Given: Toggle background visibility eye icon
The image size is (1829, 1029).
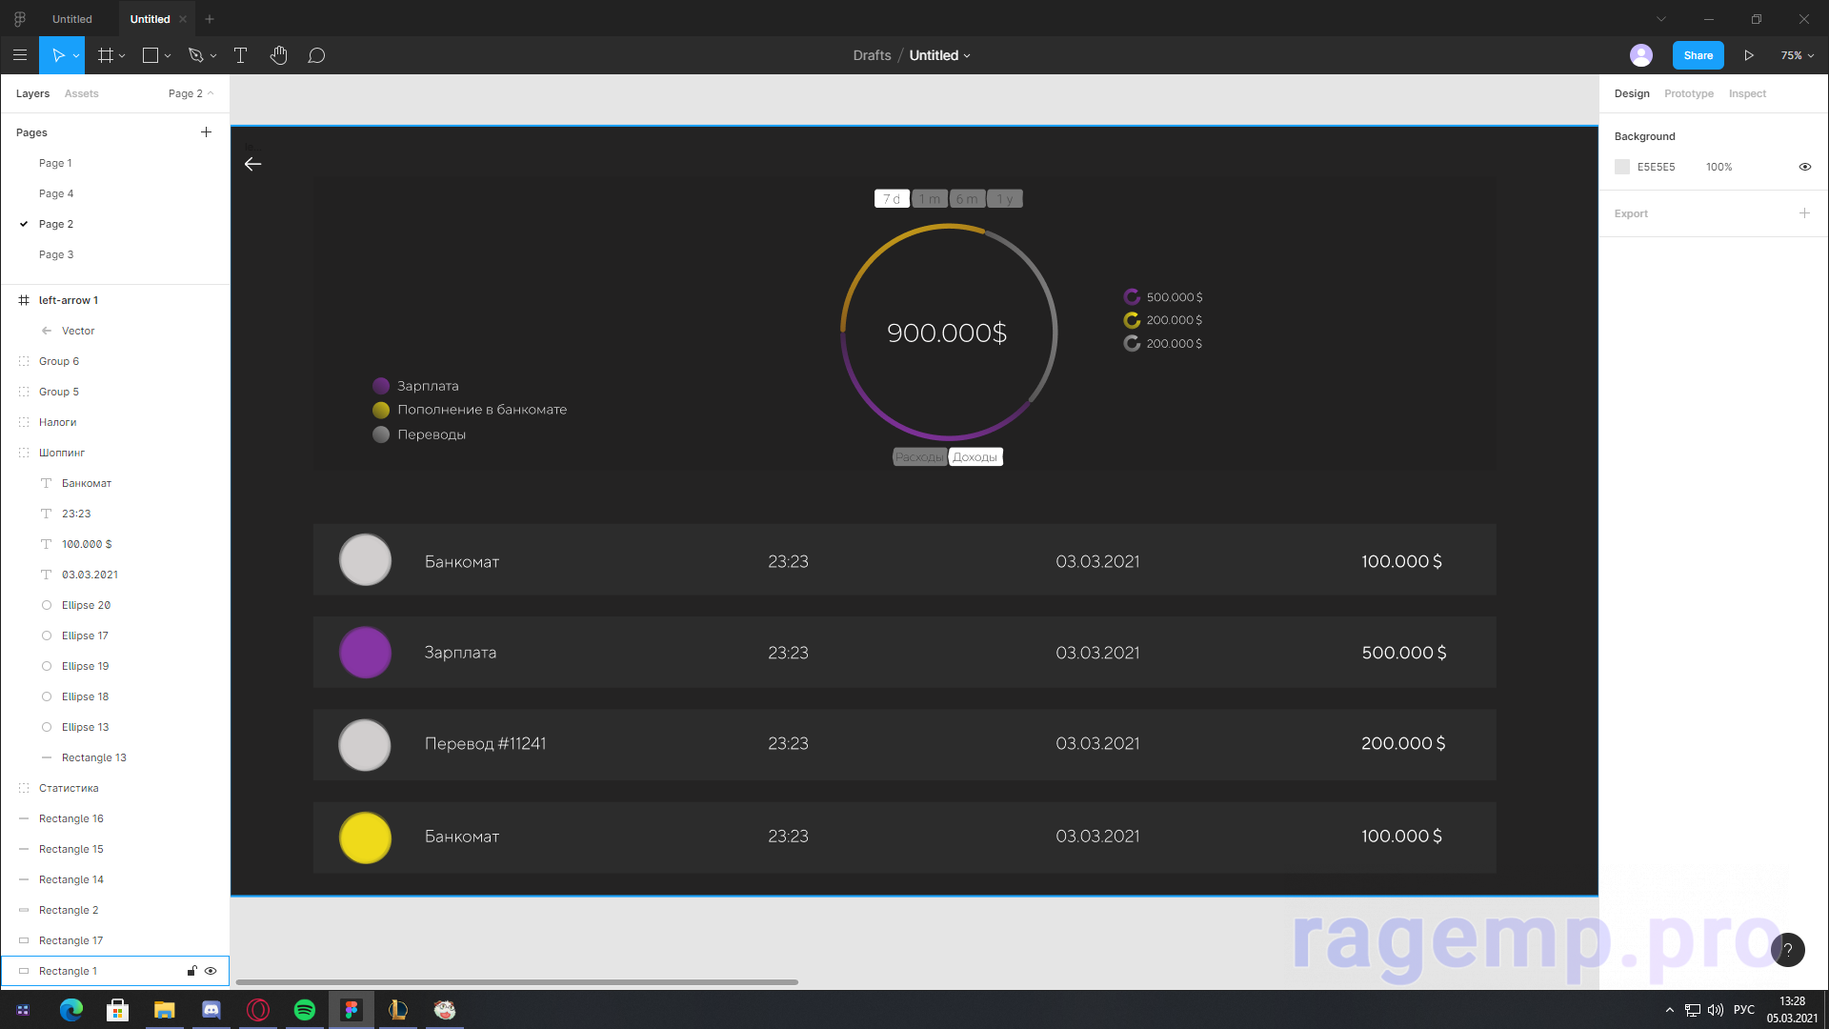Looking at the screenshot, I should tap(1804, 167).
